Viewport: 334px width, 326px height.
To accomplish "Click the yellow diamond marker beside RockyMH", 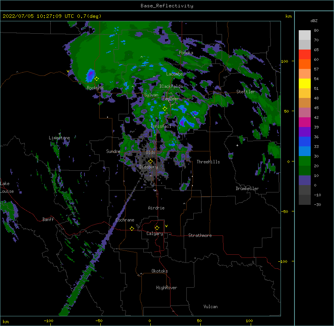I will (96, 79).
